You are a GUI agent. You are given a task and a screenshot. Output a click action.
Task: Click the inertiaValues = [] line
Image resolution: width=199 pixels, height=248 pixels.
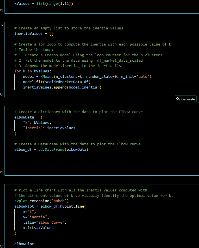[34, 34]
